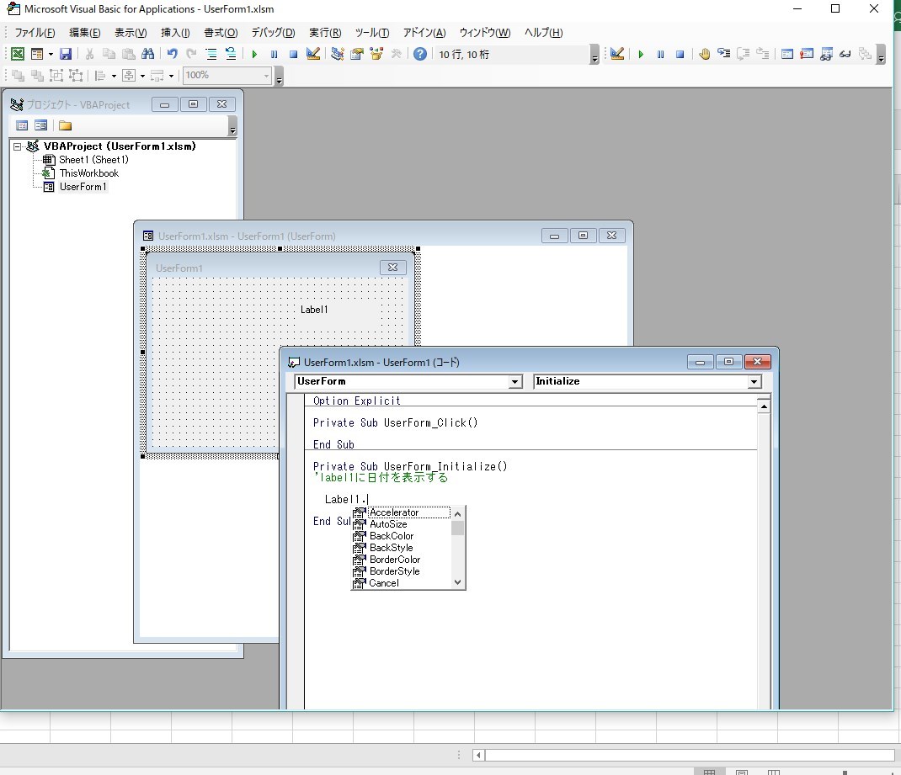
Task: Open the Insert UserForm dropdown arrow
Action: pos(51,54)
